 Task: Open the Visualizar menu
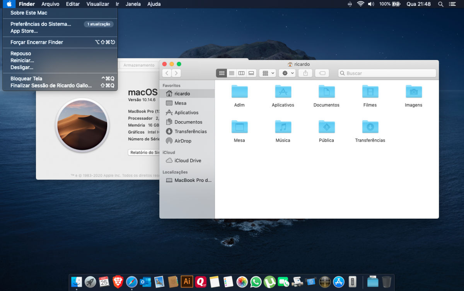(97, 4)
